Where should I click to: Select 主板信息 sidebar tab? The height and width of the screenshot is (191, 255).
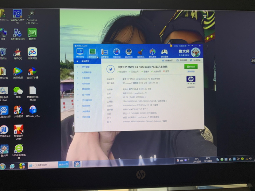click(86, 78)
